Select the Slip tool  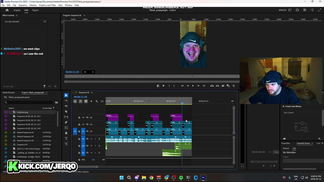66,117
